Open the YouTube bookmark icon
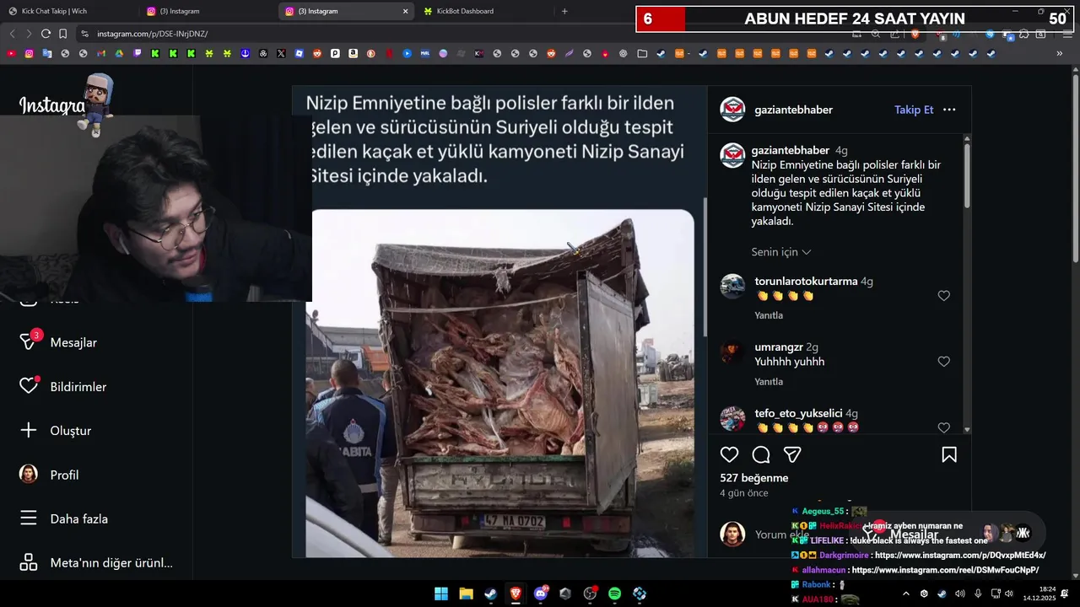Viewport: 1080px width, 607px height. (11, 53)
